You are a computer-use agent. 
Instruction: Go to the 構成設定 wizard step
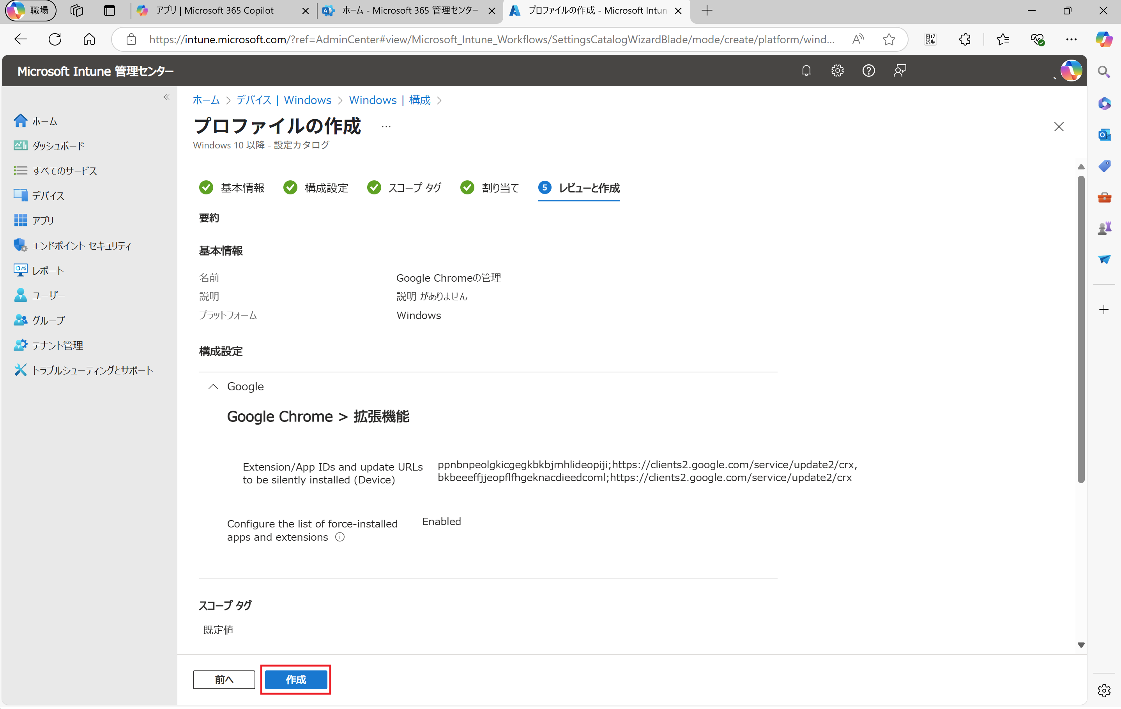[326, 188]
